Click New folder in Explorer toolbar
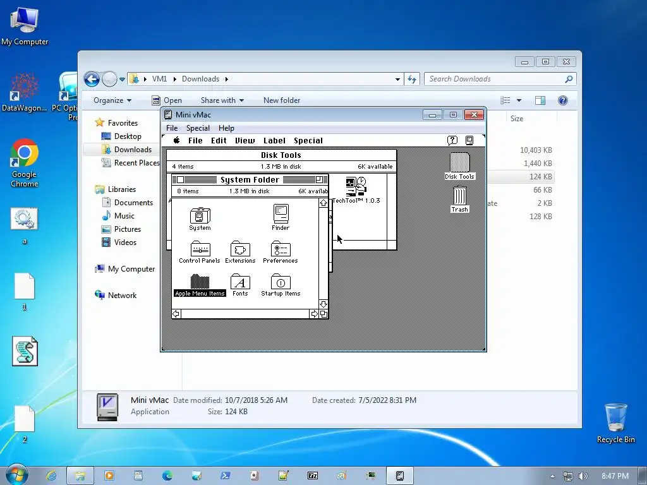 pyautogui.click(x=282, y=100)
